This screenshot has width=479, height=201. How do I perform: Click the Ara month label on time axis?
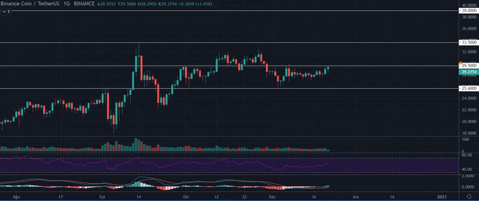tap(356, 197)
